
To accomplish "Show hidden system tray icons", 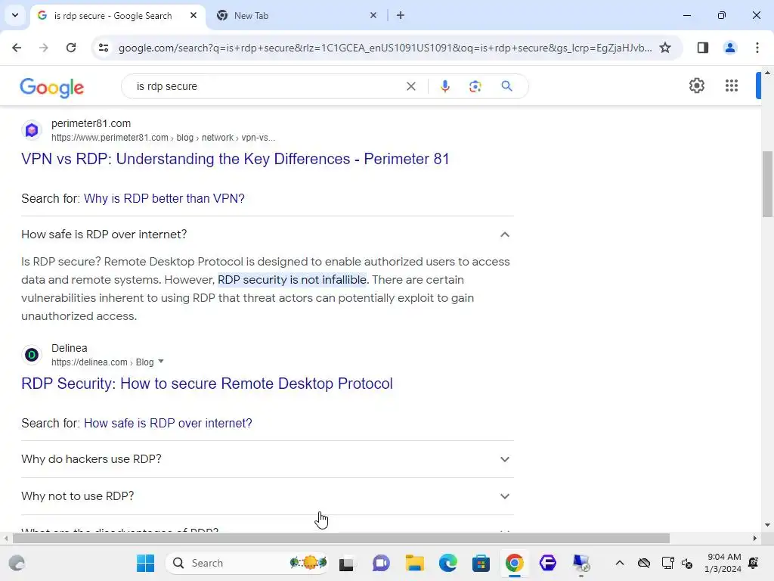I will tap(620, 563).
